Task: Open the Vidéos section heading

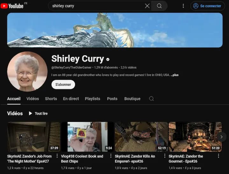Action: pos(15,113)
